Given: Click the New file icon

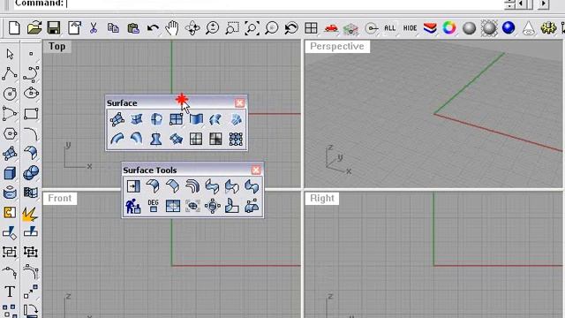Looking at the screenshot, I should (x=14, y=27).
